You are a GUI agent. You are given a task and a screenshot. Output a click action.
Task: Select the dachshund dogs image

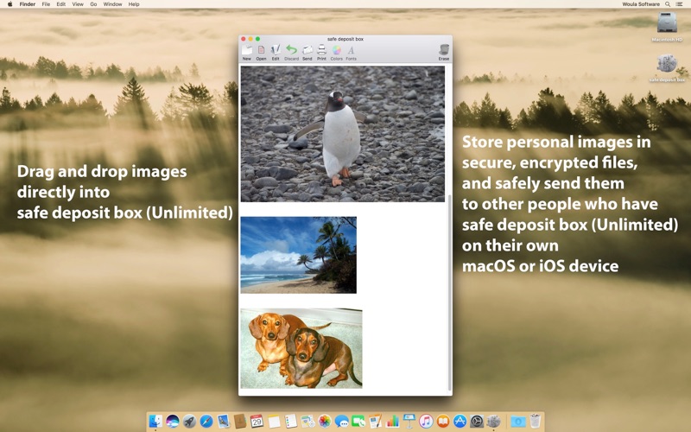pos(301,348)
